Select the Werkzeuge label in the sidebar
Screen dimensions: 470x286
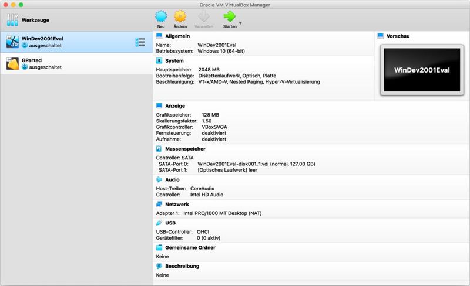35,20
